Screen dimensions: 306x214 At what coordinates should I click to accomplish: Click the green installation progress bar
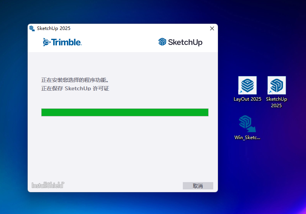pyautogui.click(x=125, y=112)
